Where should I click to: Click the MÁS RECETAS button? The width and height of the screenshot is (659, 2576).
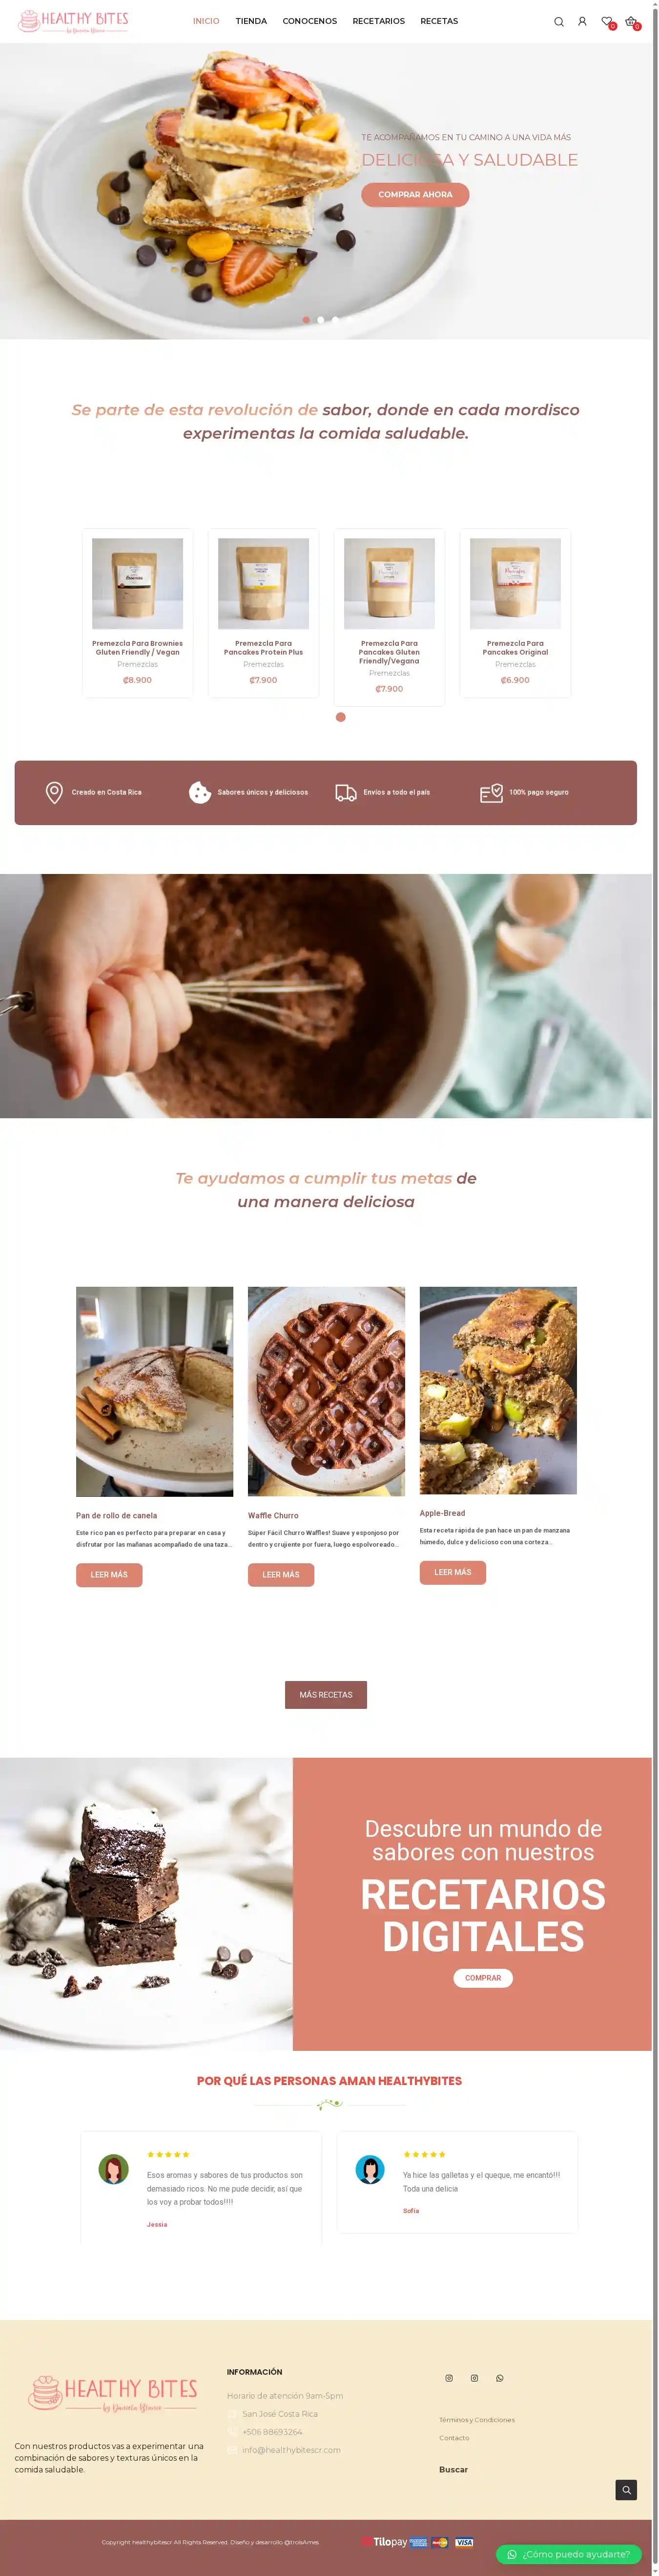click(x=326, y=1694)
